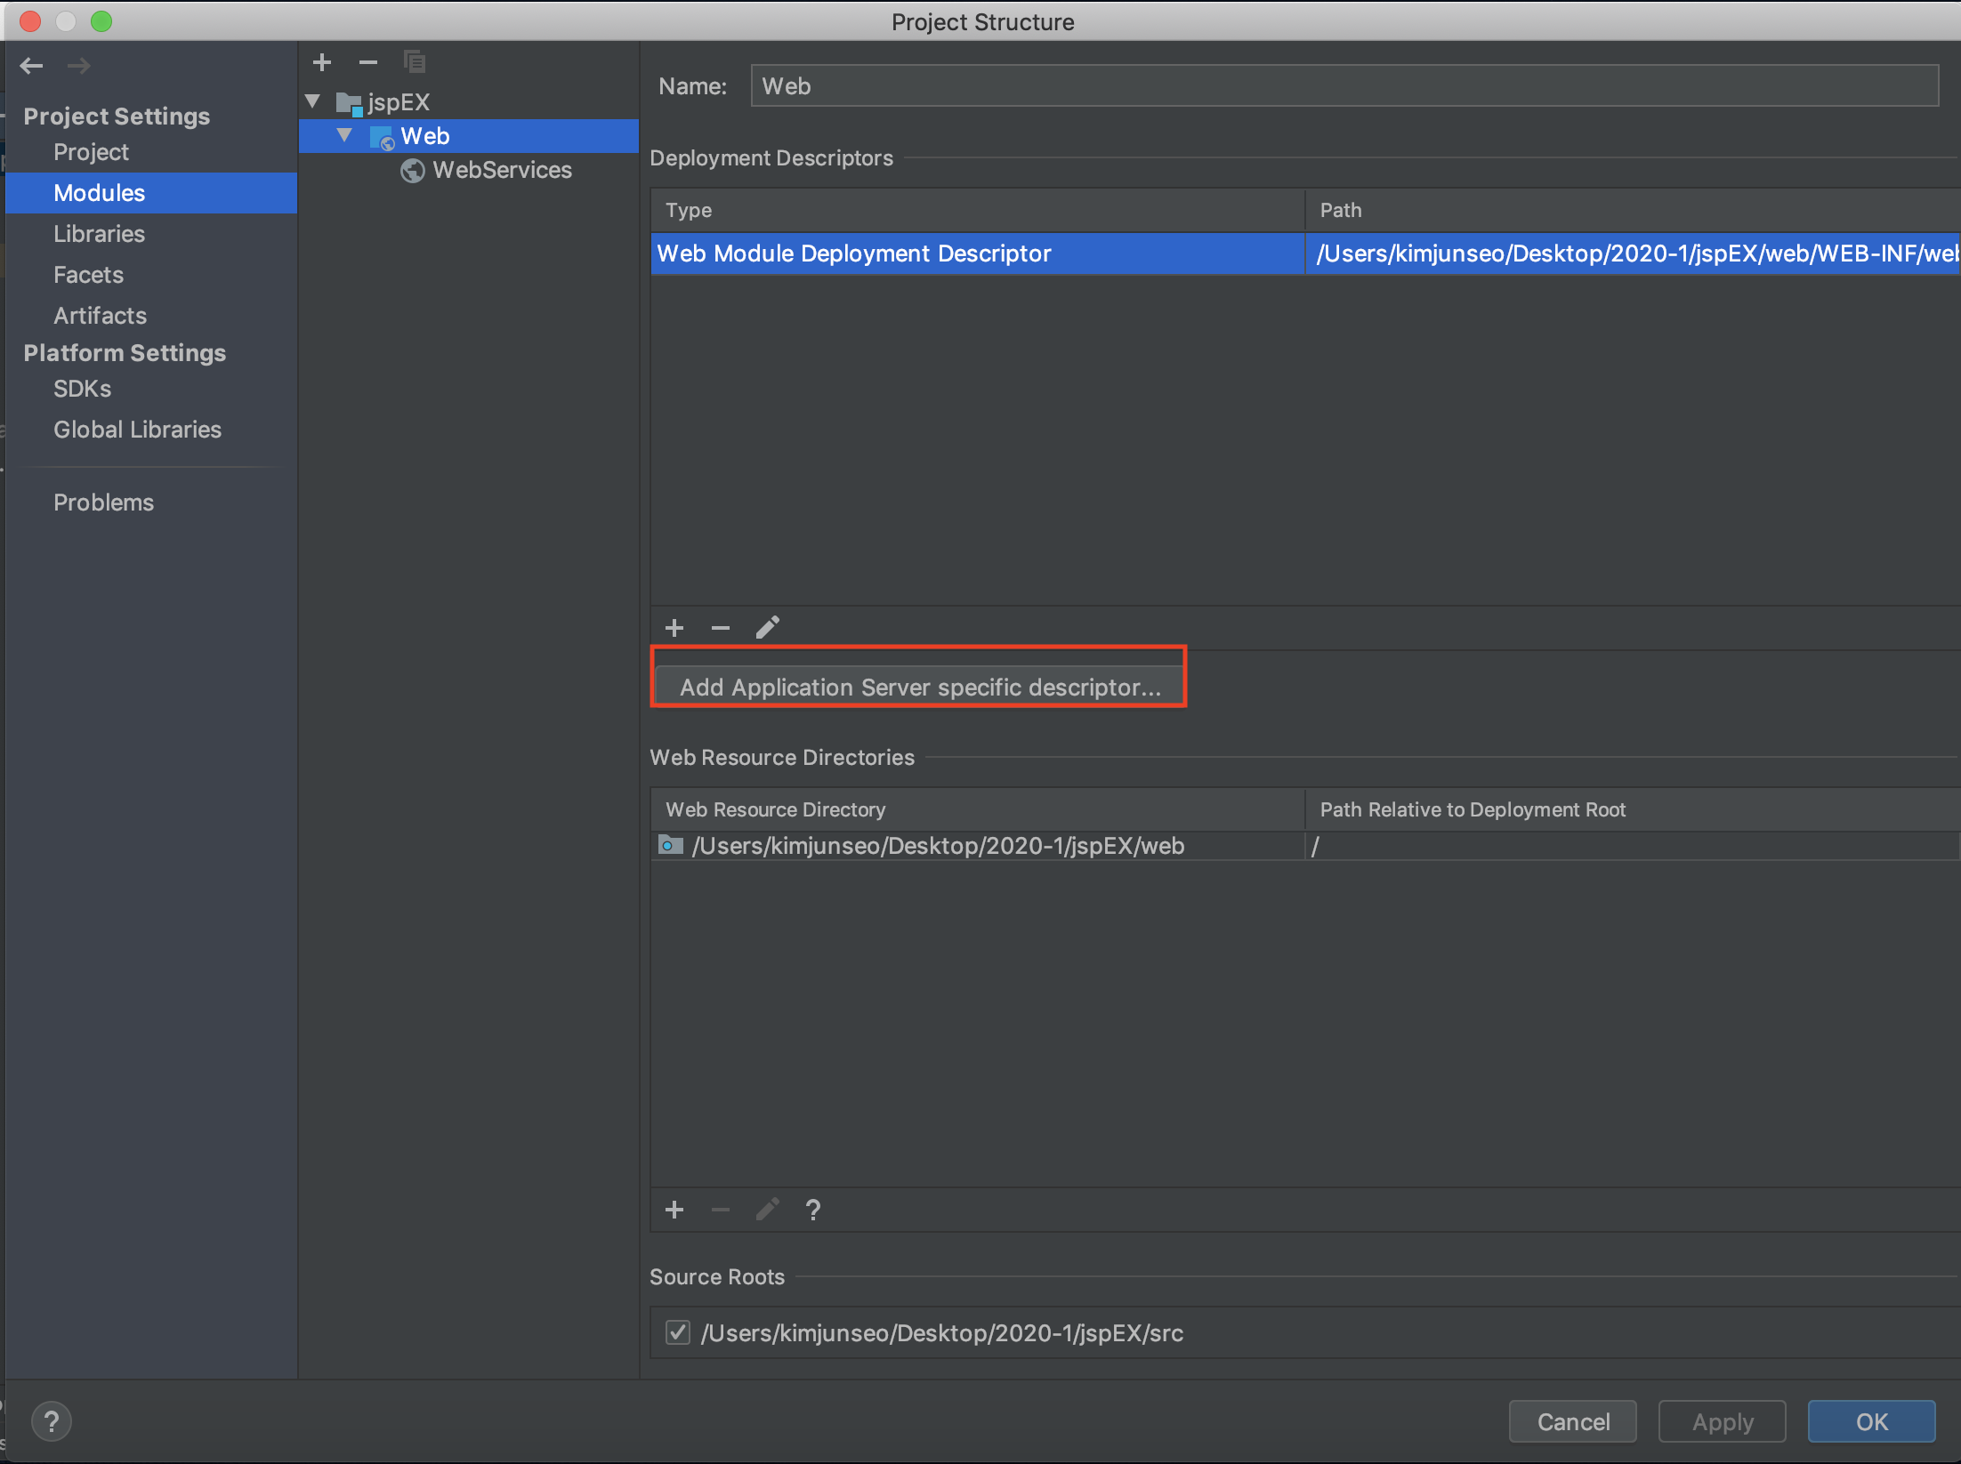This screenshot has height=1464, width=1961.
Task: Click the remove (−) icon in Deployment Descriptors
Action: tap(720, 627)
